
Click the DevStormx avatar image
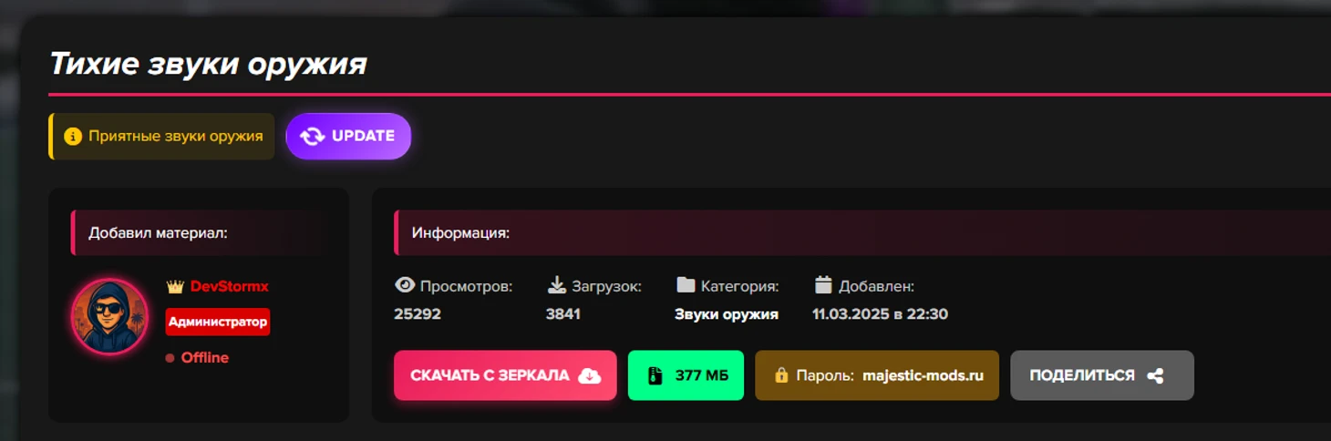coord(109,316)
